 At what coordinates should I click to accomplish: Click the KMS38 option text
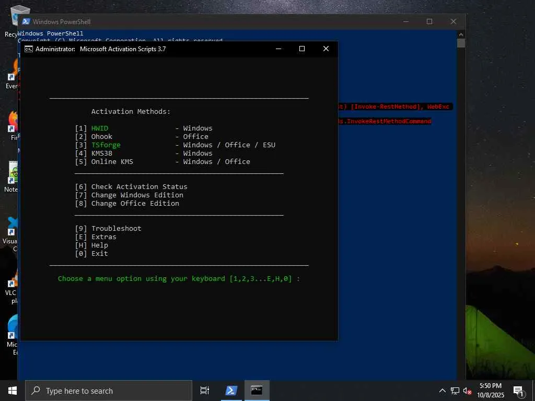(x=102, y=154)
